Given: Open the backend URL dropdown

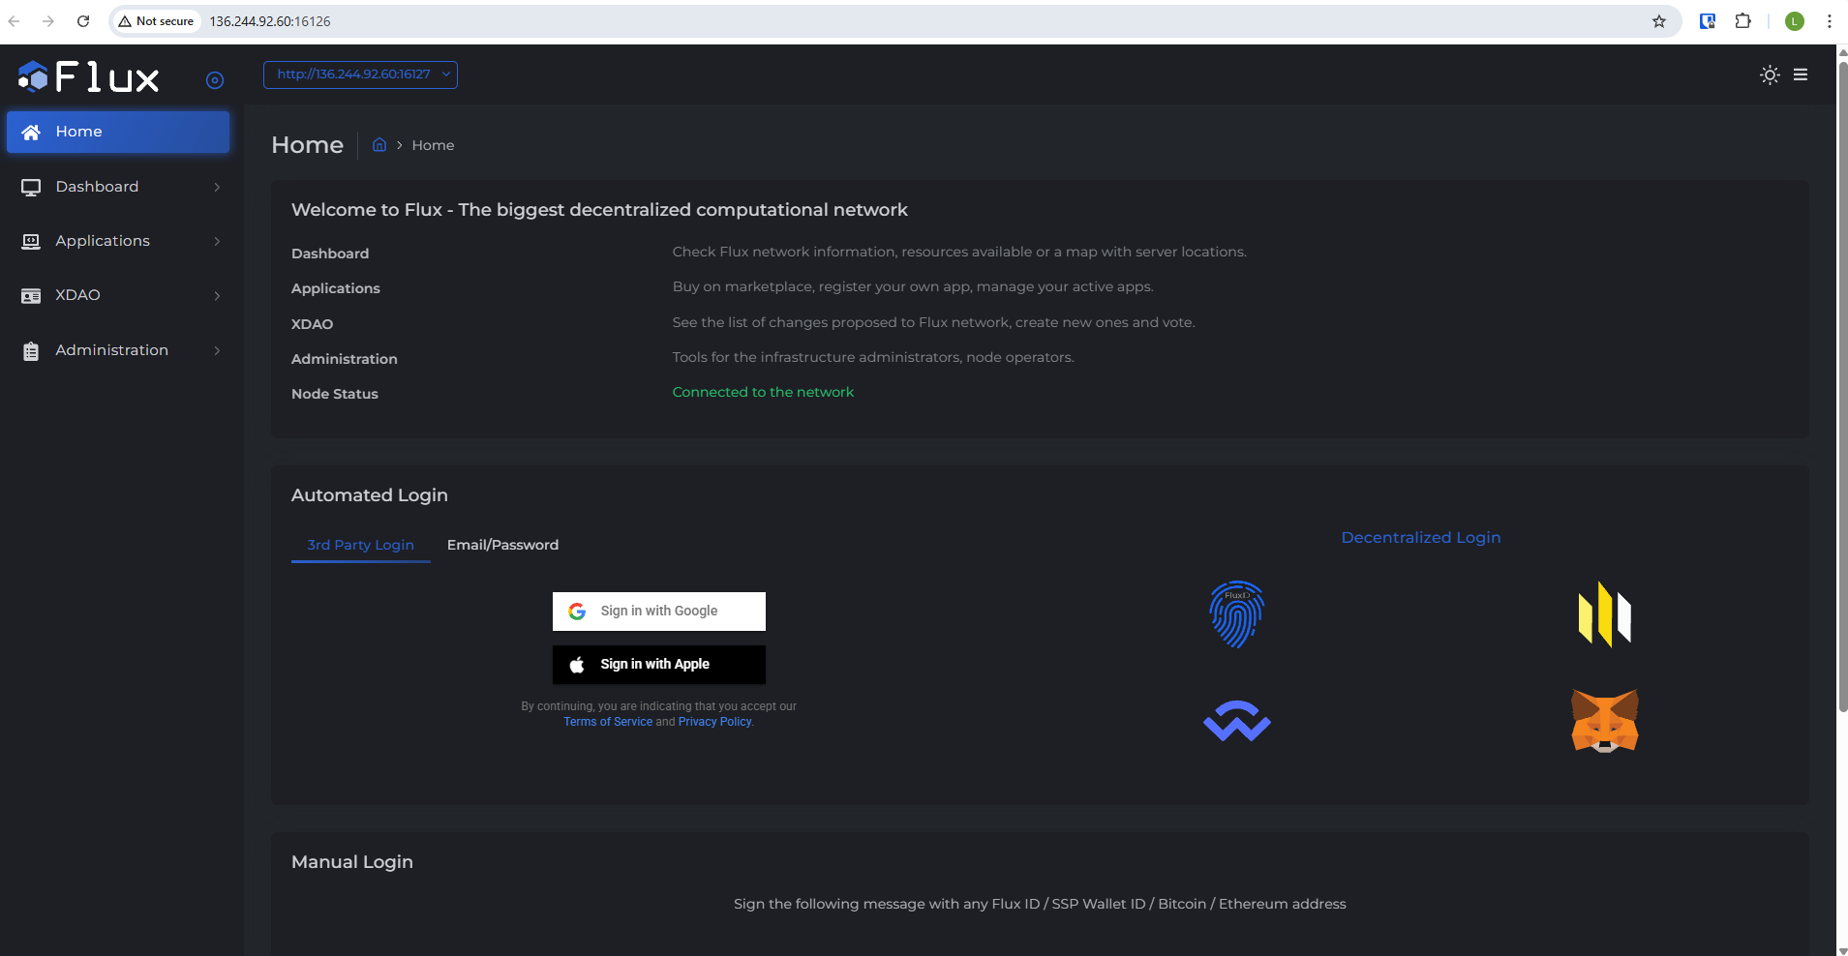Looking at the screenshot, I should (x=360, y=75).
